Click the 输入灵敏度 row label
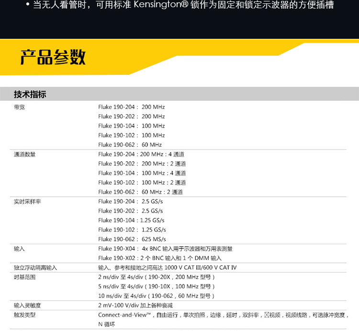359x331 pixels. (27, 306)
